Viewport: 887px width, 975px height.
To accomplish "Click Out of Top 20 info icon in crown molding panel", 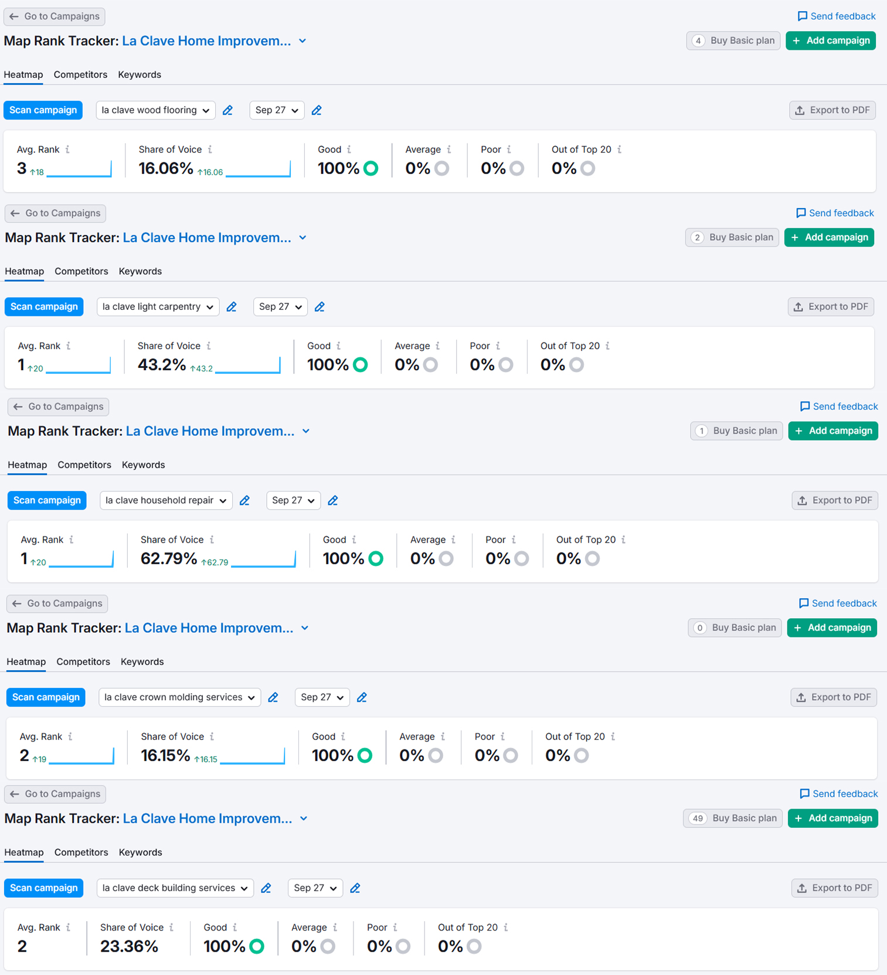I will (x=613, y=737).
